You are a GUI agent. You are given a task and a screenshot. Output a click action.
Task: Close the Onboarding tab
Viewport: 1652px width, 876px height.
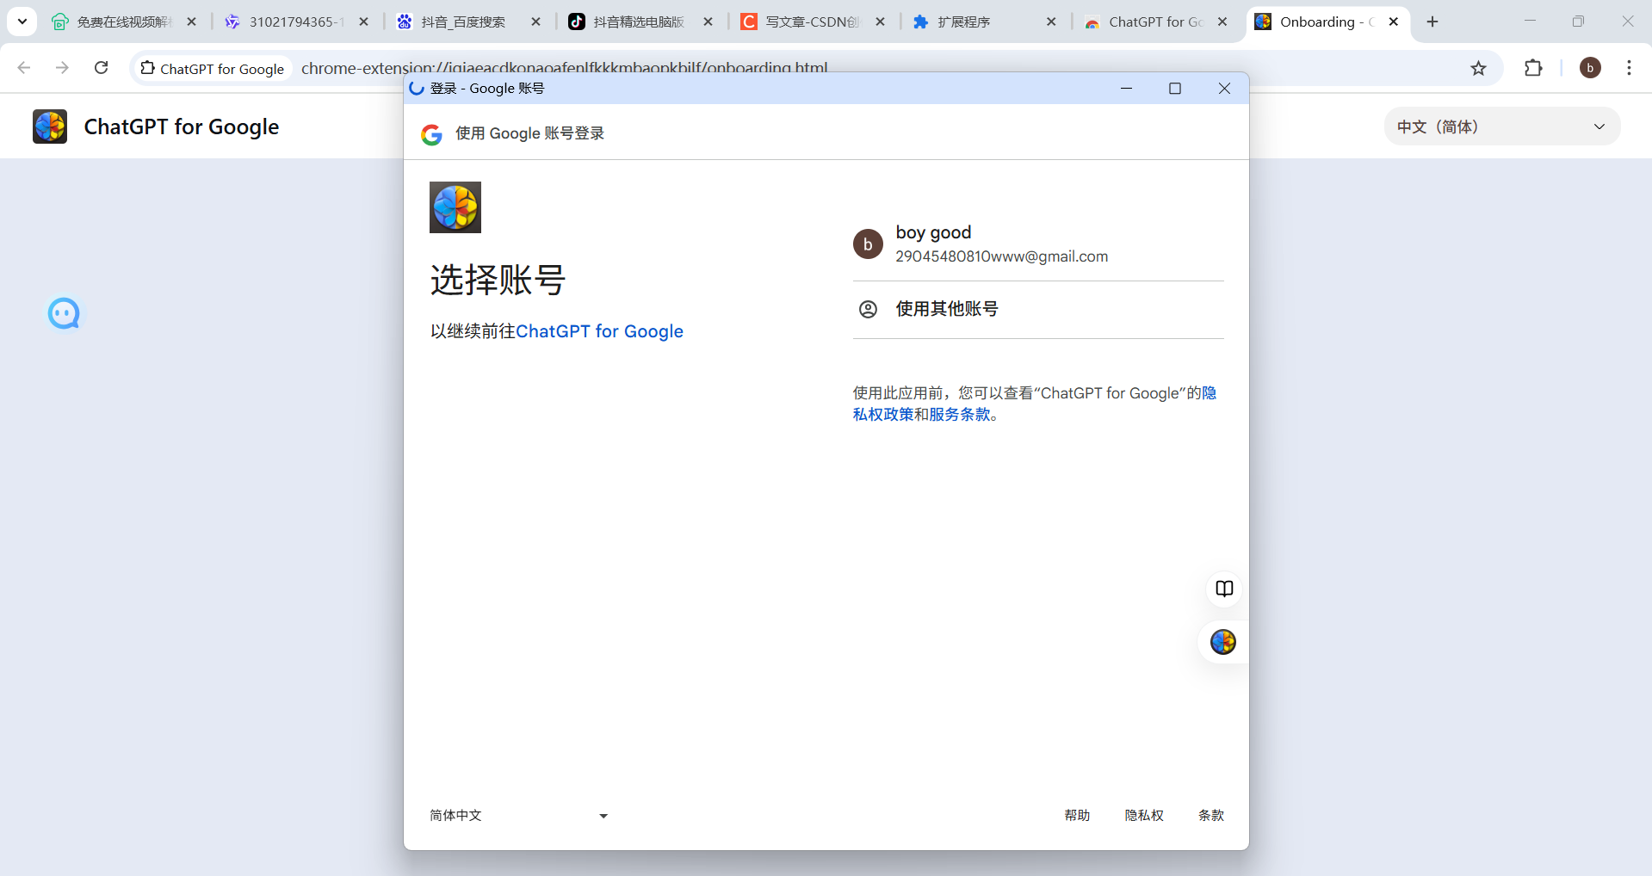pos(1394,22)
